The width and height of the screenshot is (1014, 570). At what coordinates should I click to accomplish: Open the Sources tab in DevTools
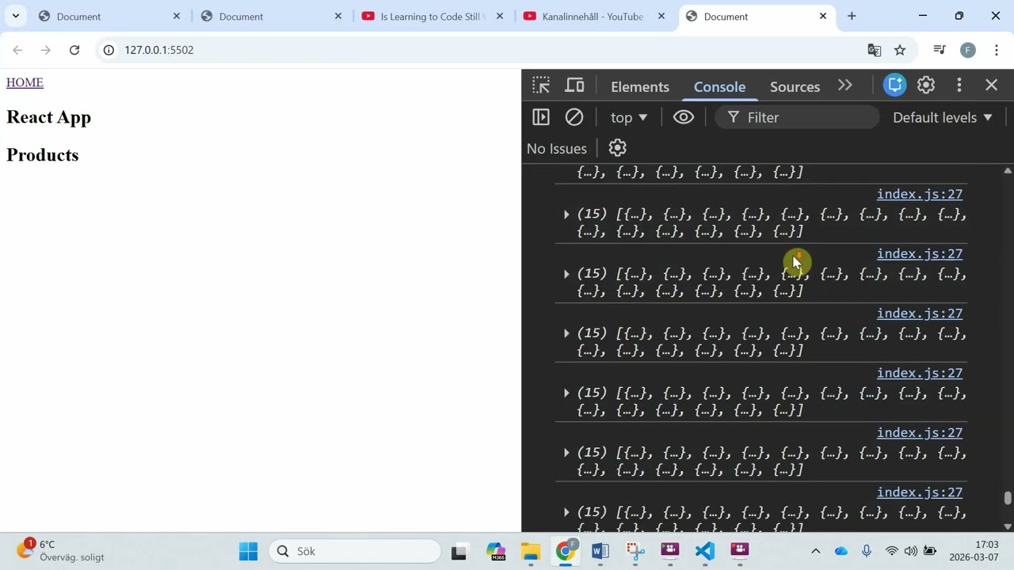point(795,86)
